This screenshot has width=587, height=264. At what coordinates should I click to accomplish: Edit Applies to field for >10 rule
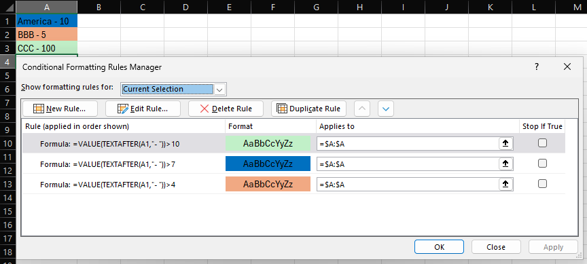(x=408, y=144)
